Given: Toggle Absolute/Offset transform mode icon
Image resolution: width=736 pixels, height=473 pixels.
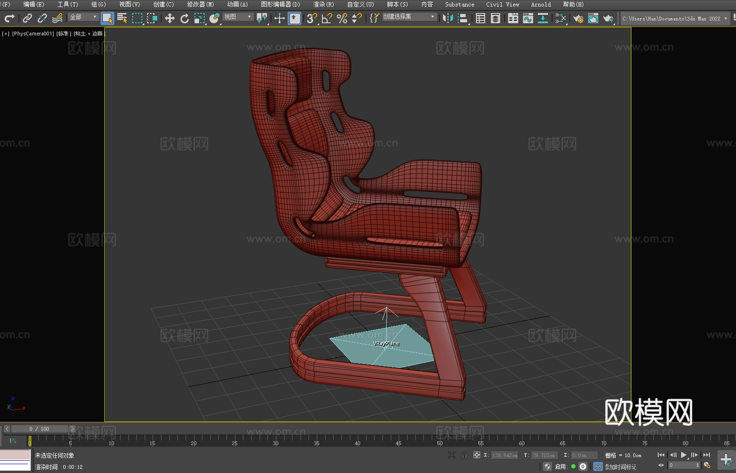Looking at the screenshot, I should point(476,455).
